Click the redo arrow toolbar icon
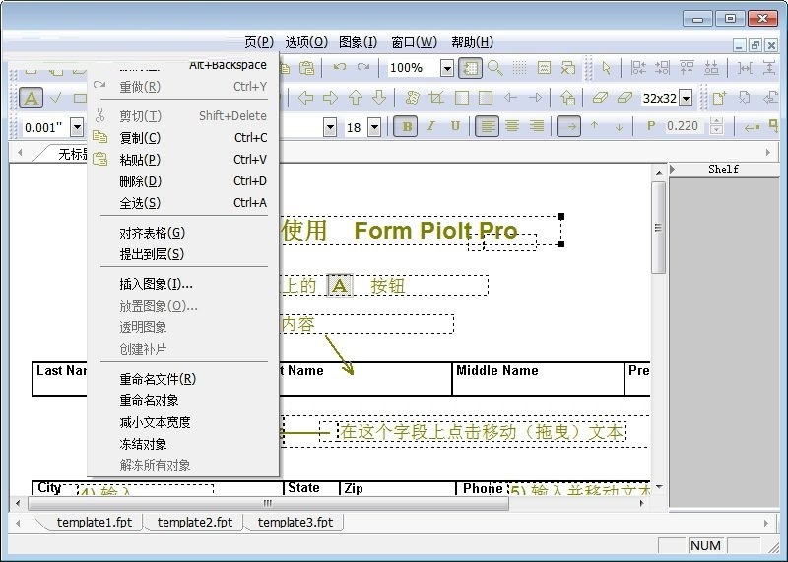 coord(363,67)
